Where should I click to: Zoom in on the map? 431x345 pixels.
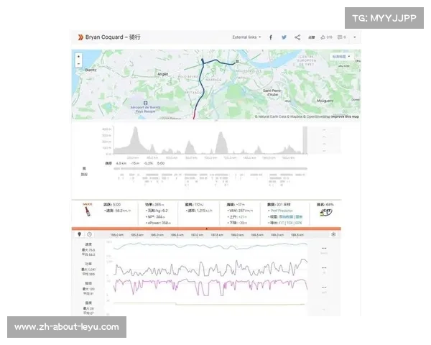[78, 57]
